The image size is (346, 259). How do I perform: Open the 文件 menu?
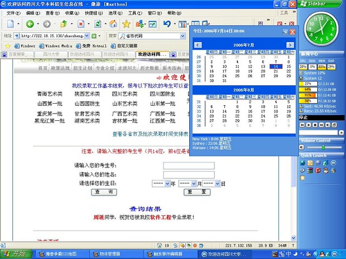coord(13,13)
